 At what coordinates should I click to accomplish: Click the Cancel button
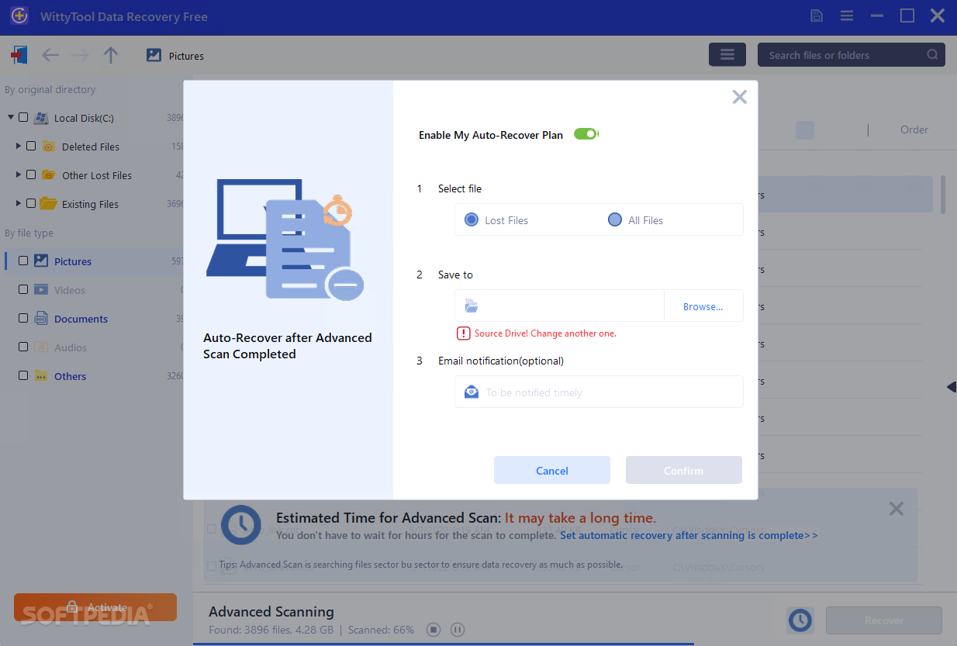tap(552, 470)
